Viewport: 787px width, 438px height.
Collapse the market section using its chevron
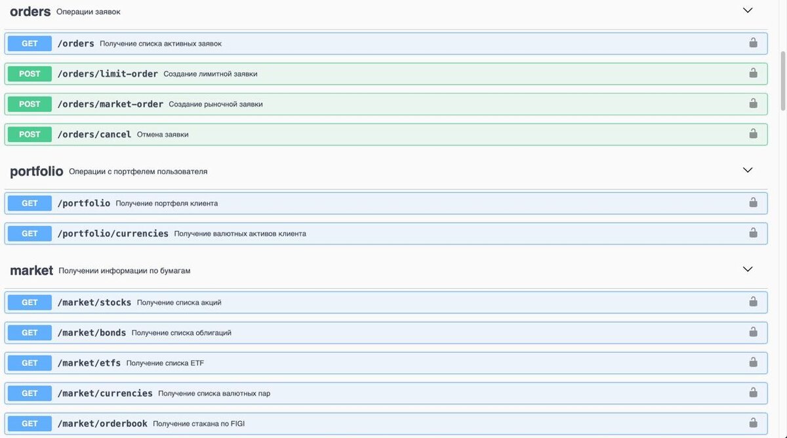point(747,268)
